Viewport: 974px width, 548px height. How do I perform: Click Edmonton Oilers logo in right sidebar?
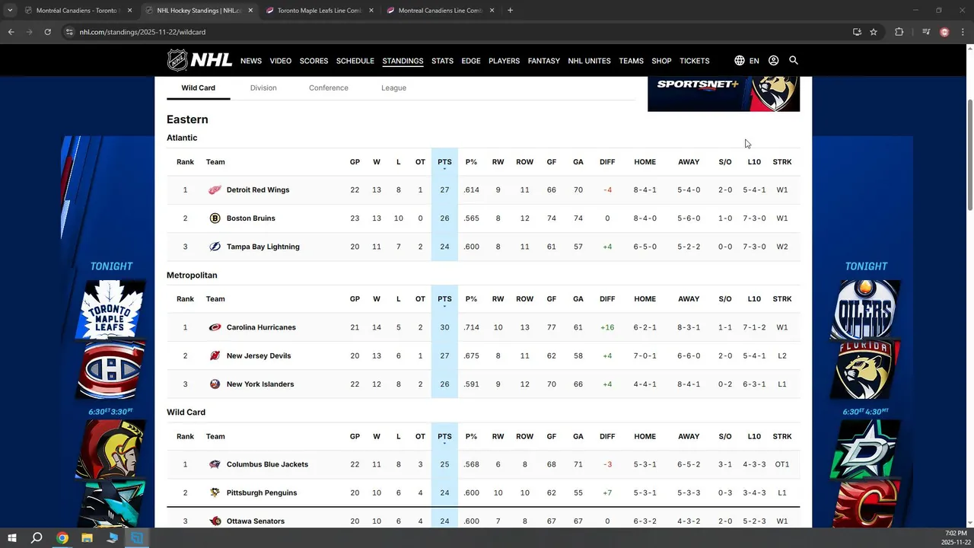pyautogui.click(x=866, y=309)
